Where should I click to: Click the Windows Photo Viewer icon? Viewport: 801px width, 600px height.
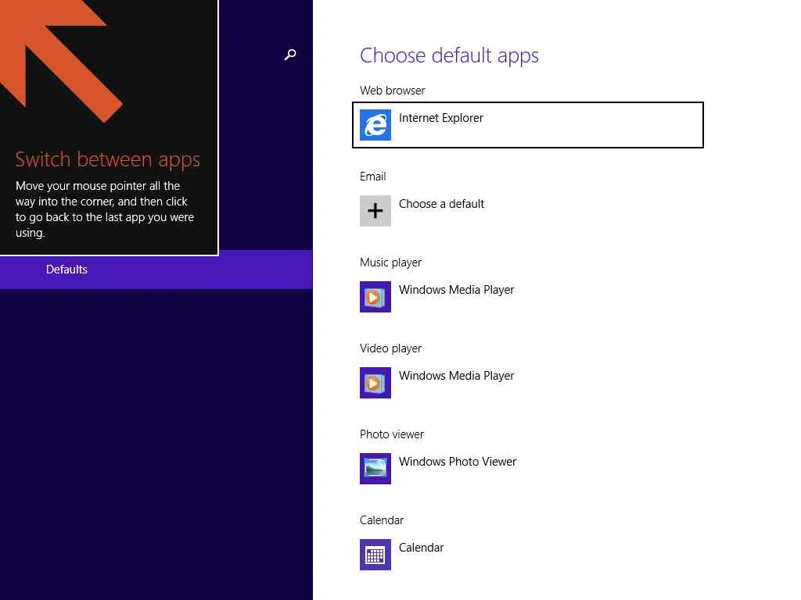[375, 469]
